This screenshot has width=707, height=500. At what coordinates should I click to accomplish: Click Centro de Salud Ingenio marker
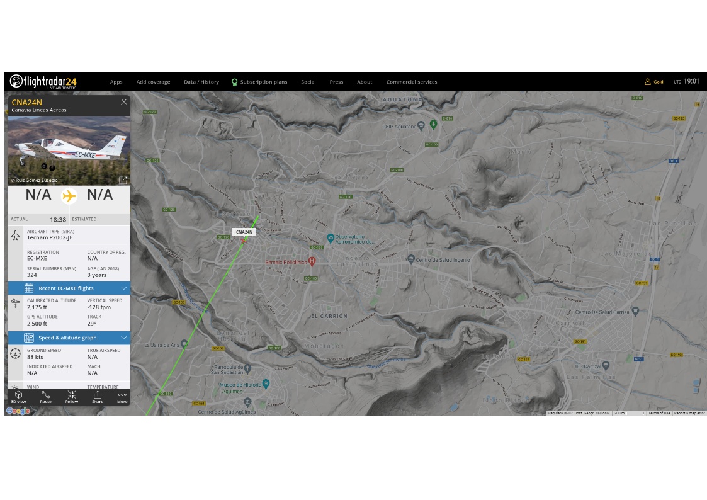(x=410, y=259)
